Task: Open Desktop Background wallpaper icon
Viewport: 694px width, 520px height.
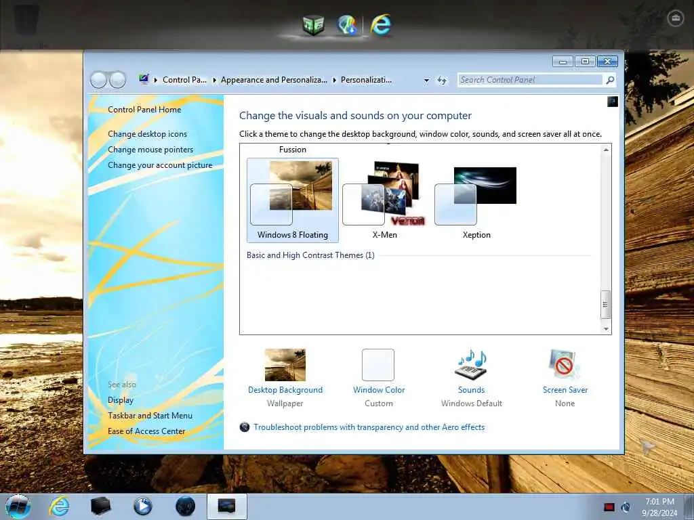Action: (x=285, y=365)
